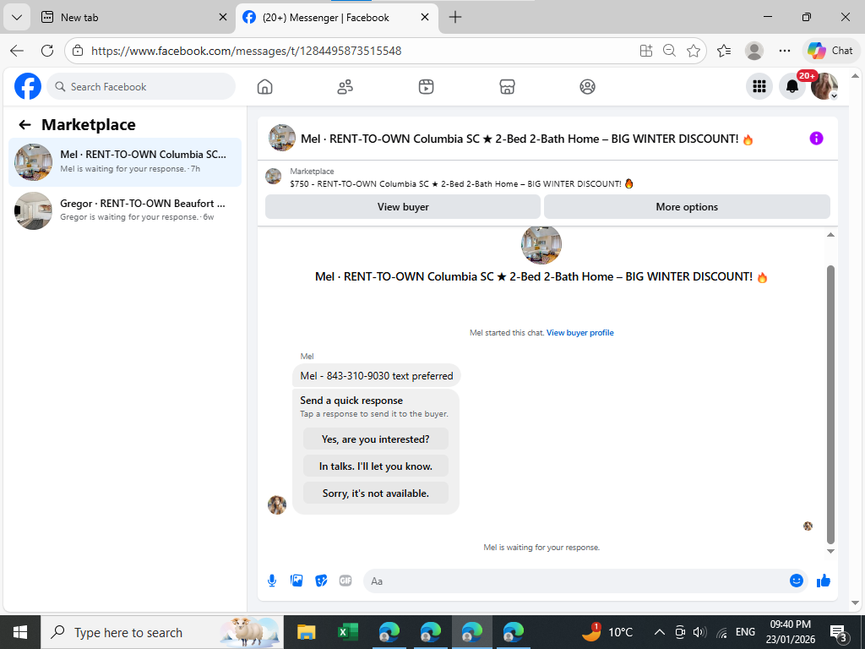View site information lock icon
Viewport: 865px width, 649px height.
tap(78, 51)
